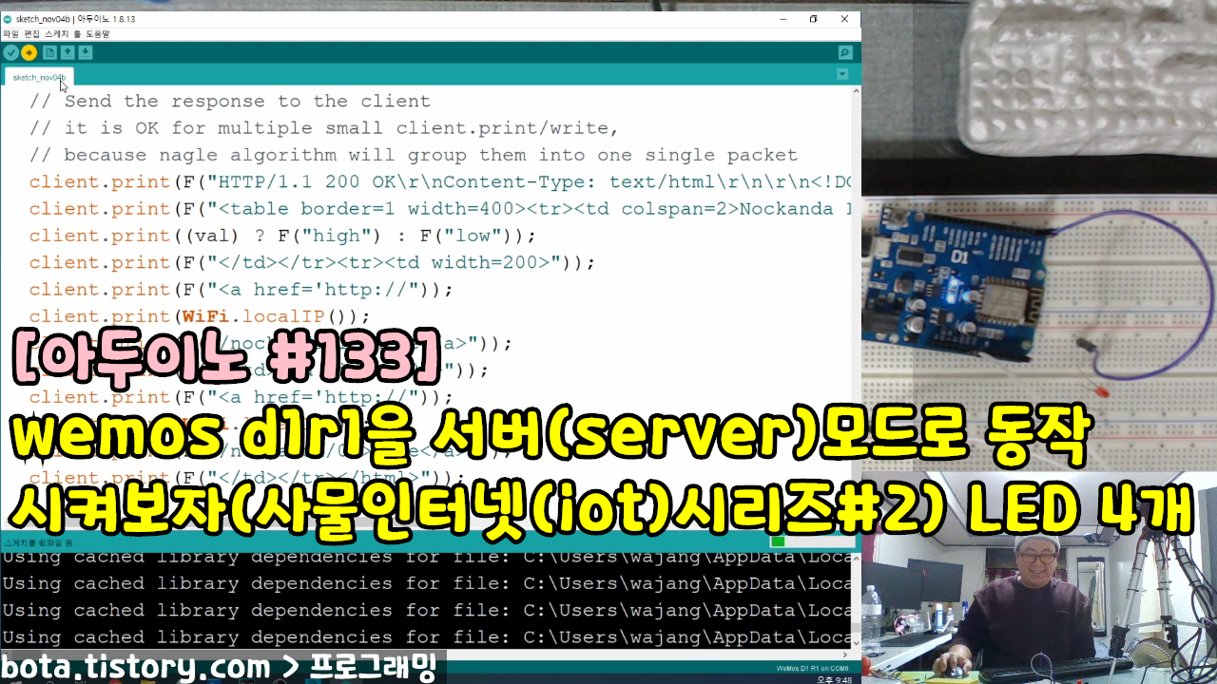Click first 'Using cached library dependencies' console line
This screenshot has width=1217, height=684.
coord(427,557)
